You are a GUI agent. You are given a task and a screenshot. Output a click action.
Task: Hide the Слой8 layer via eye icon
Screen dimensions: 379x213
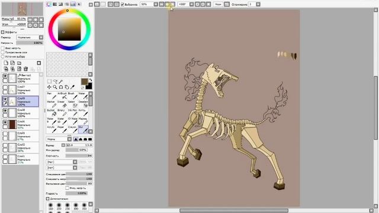(5, 111)
